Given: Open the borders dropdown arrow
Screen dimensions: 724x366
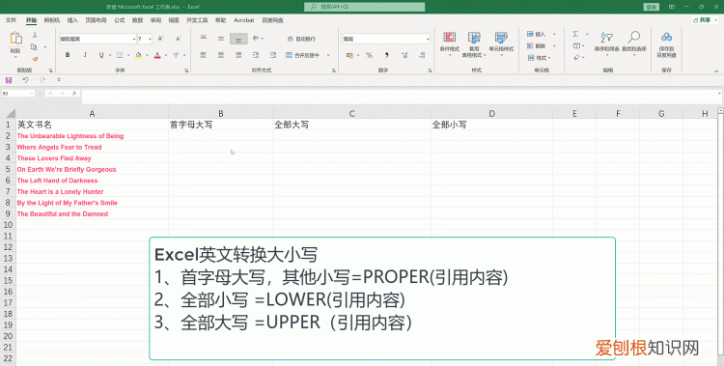Looking at the screenshot, I should pos(127,55).
